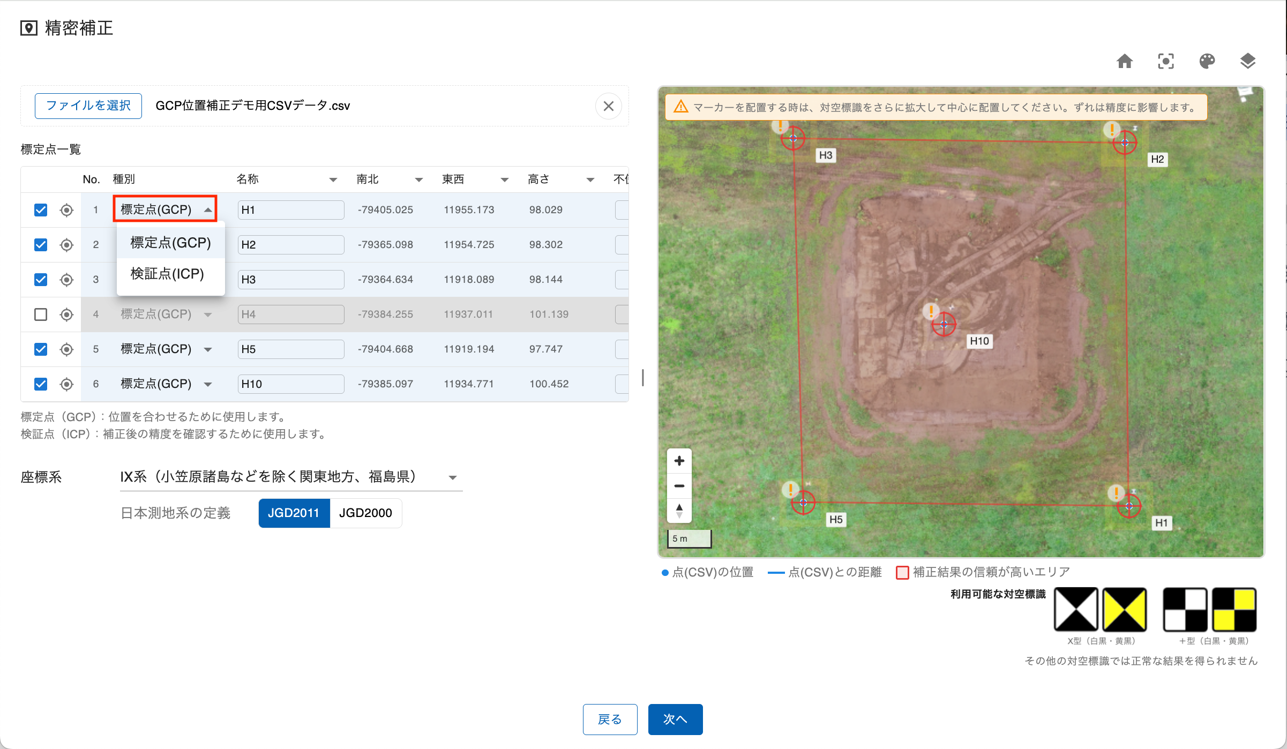Viewport: 1287px width, 749px height.
Task: Open the map layers icon
Action: coord(1247,62)
